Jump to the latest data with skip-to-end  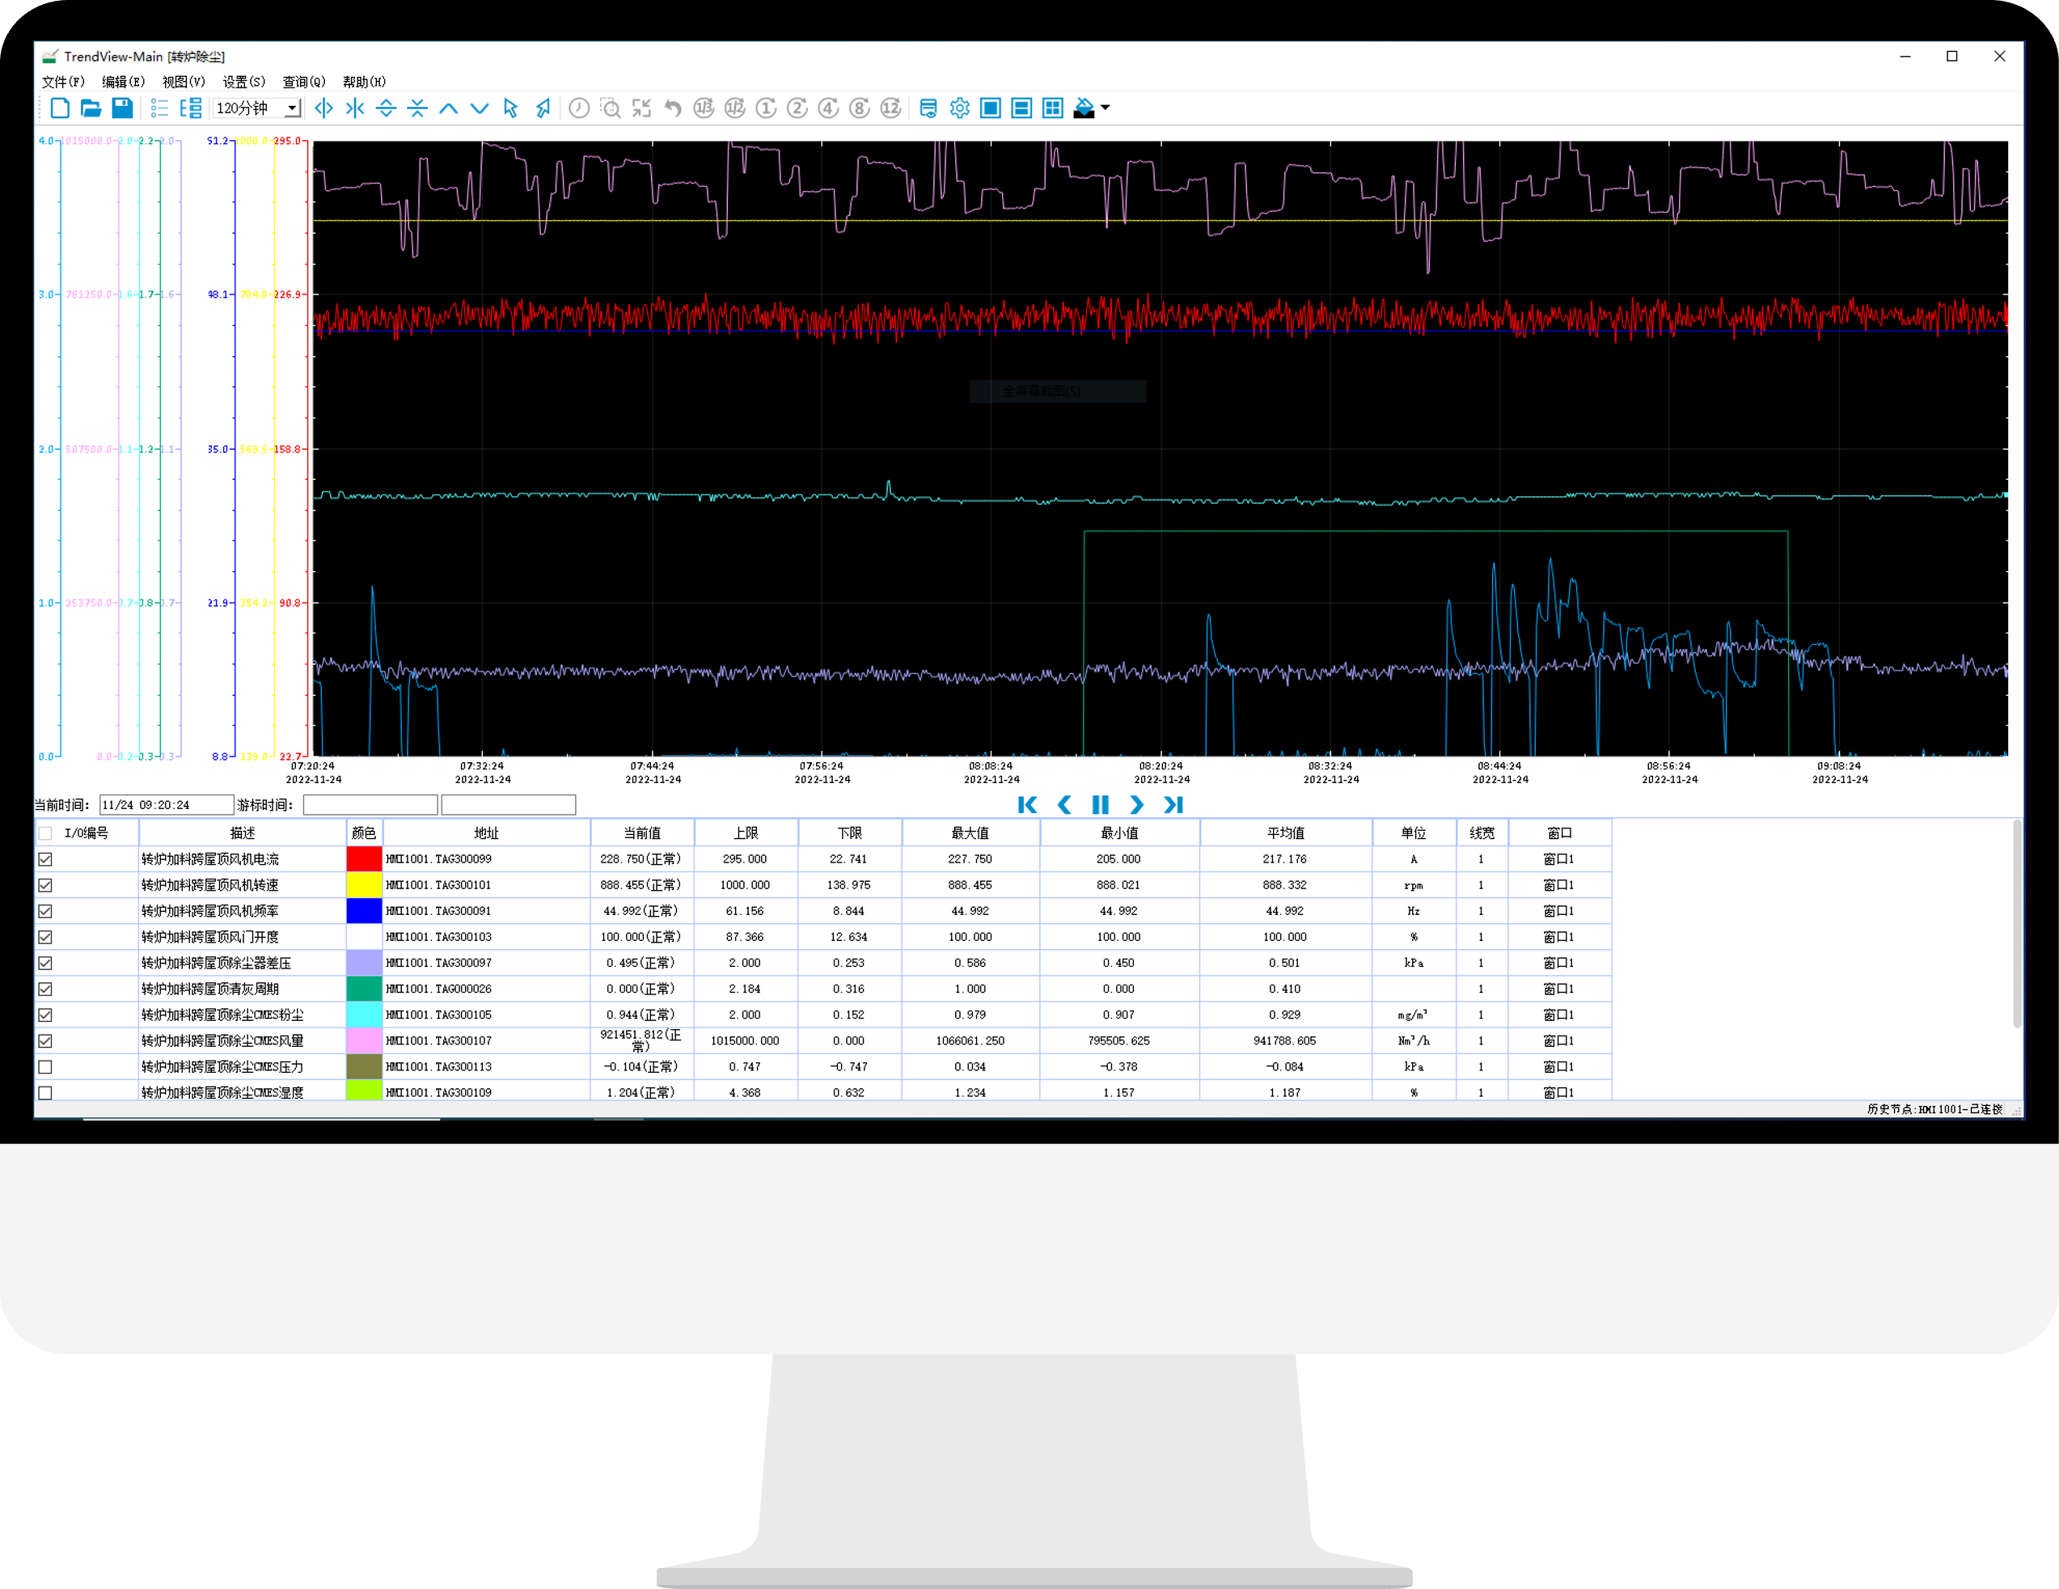1173,804
